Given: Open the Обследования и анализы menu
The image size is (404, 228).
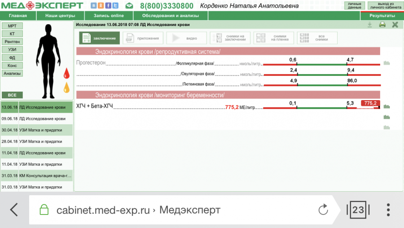Looking at the screenshot, I should (x=171, y=16).
